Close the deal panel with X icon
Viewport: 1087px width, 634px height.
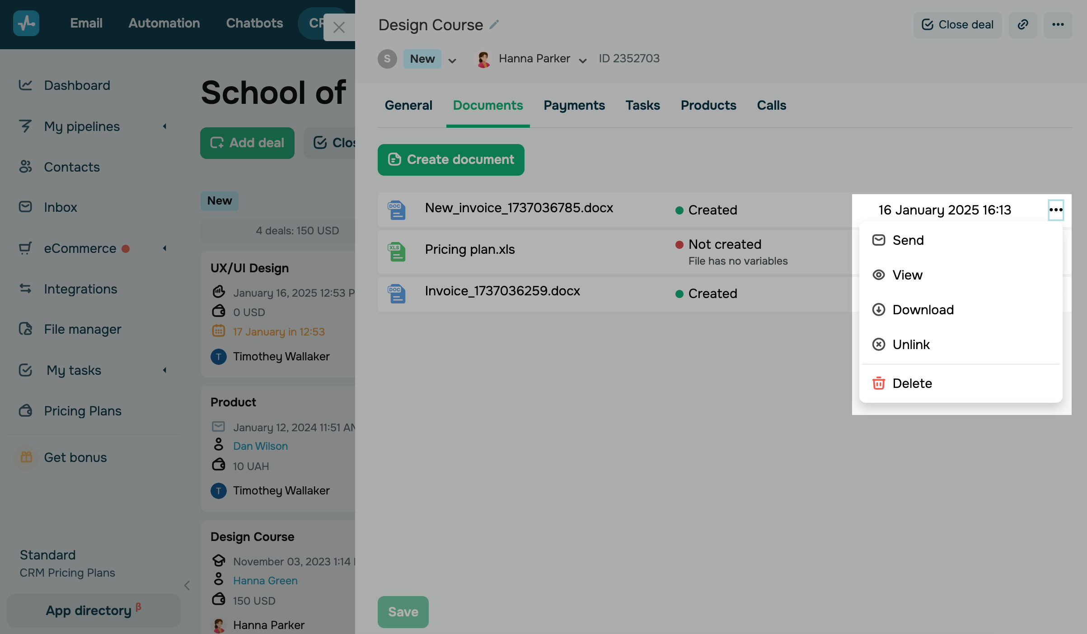339,28
